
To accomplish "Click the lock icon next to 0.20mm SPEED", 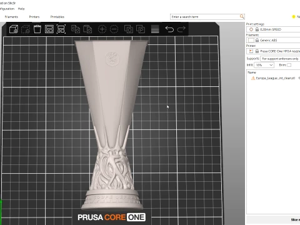I will pyautogui.click(x=257, y=29).
